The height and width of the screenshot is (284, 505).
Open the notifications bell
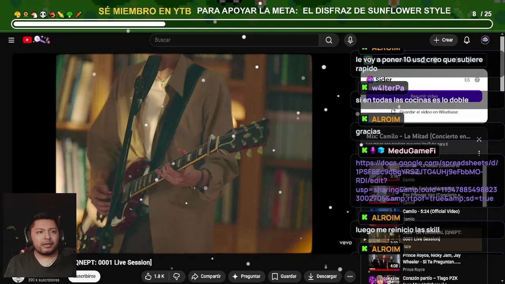point(467,40)
